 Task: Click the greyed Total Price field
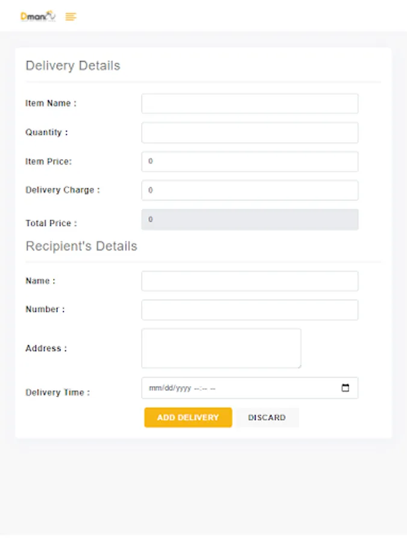[x=250, y=220]
